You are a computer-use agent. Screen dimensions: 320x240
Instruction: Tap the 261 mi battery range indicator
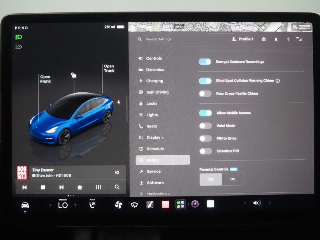pos(114,27)
